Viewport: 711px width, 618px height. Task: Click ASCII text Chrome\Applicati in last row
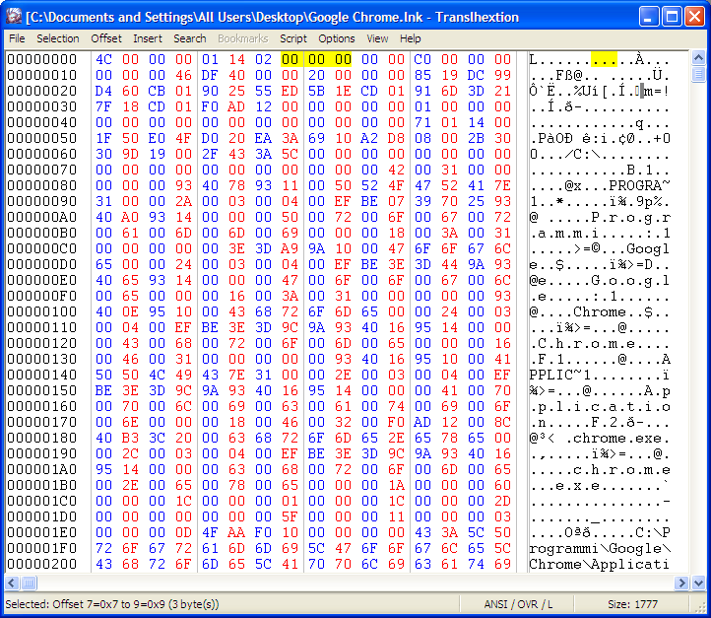(600, 564)
